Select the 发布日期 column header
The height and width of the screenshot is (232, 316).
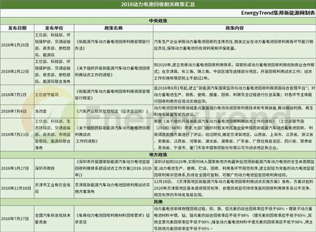click(17, 28)
